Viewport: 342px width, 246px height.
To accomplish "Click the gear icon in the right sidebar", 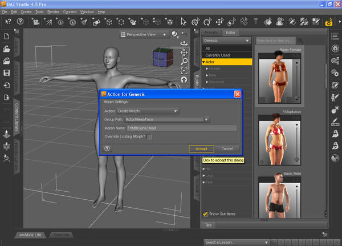I will pyautogui.click(x=335, y=72).
